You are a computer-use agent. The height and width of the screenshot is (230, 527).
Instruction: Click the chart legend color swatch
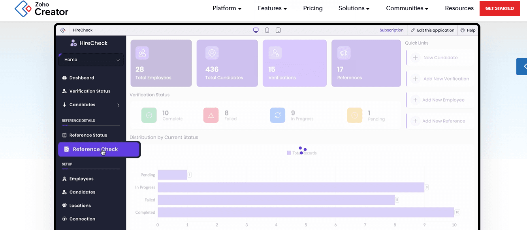(289, 153)
